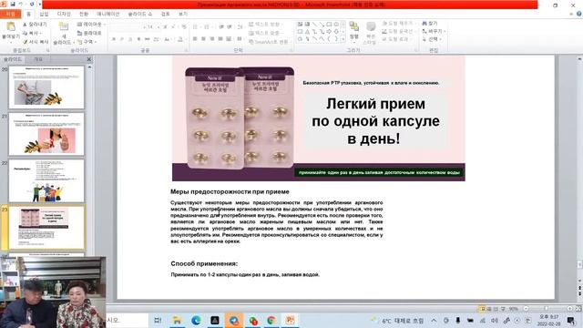Screen dimensions: 583x328
Task: Select the triangle shape in shapes gallery
Action: [x=307, y=32]
